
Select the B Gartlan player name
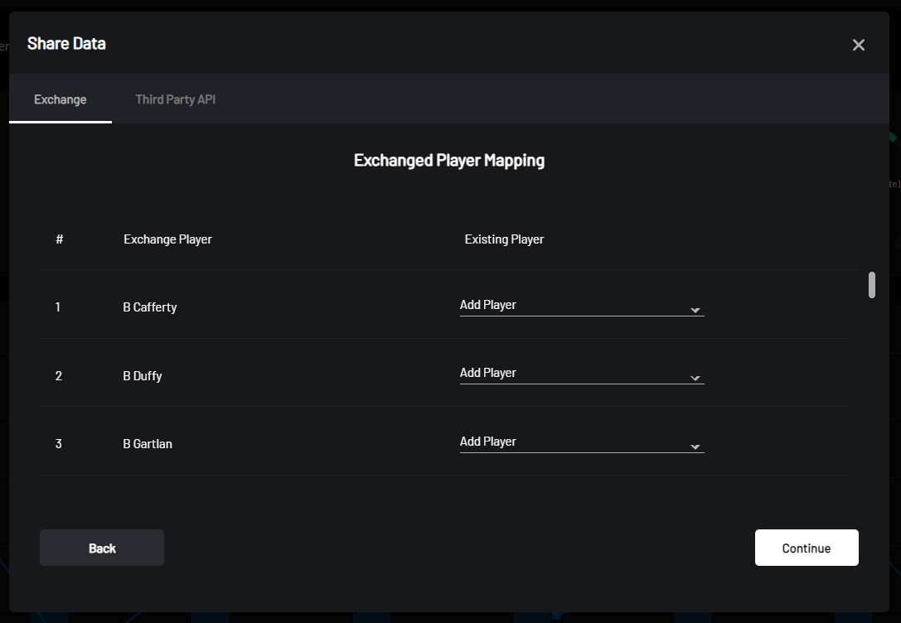pos(149,443)
